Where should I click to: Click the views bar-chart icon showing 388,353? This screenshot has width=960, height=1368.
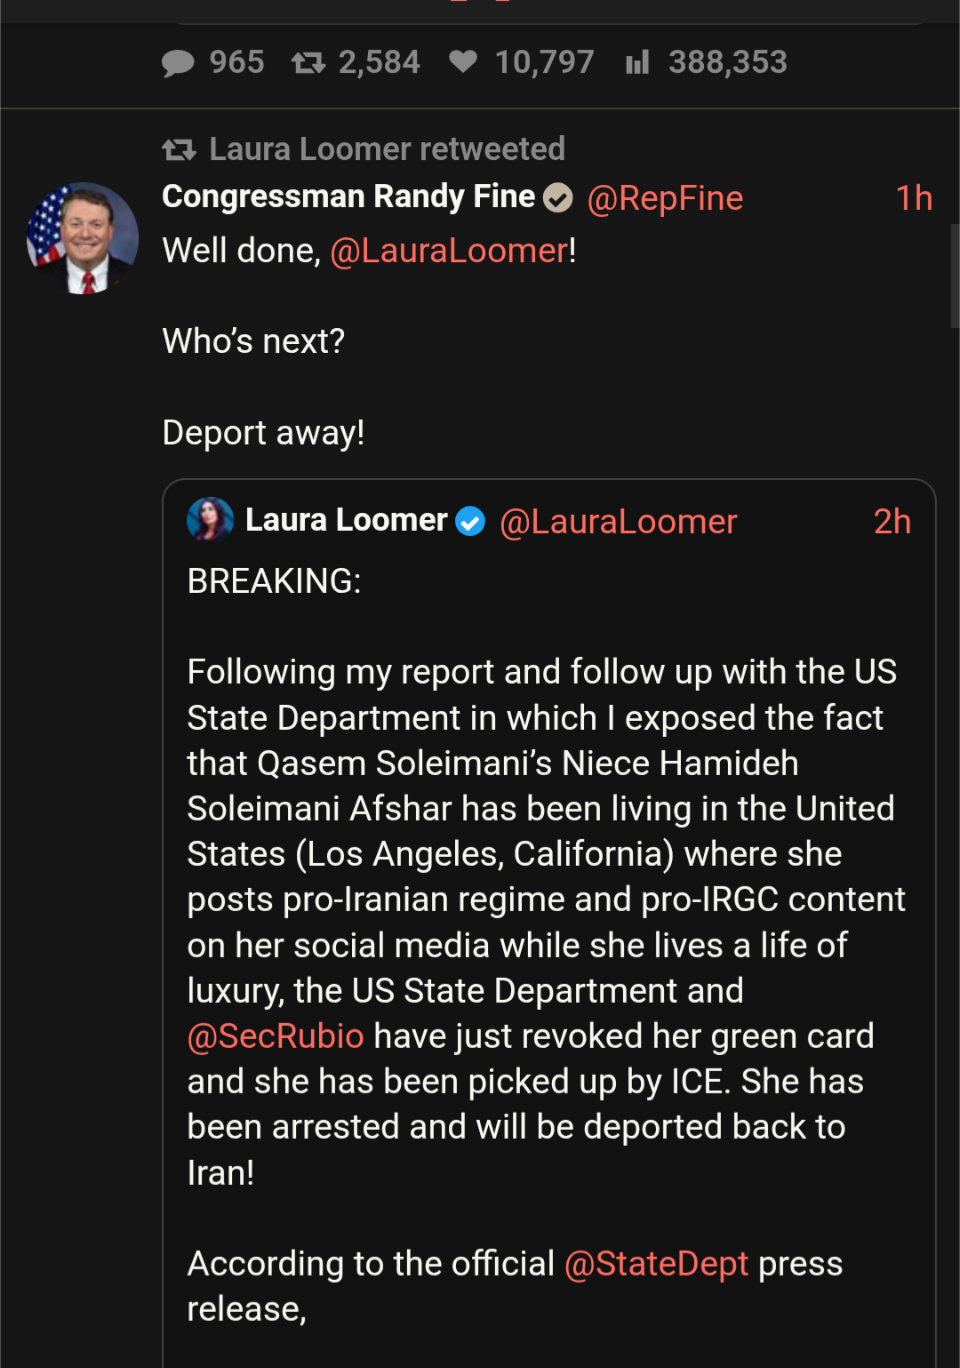637,62
